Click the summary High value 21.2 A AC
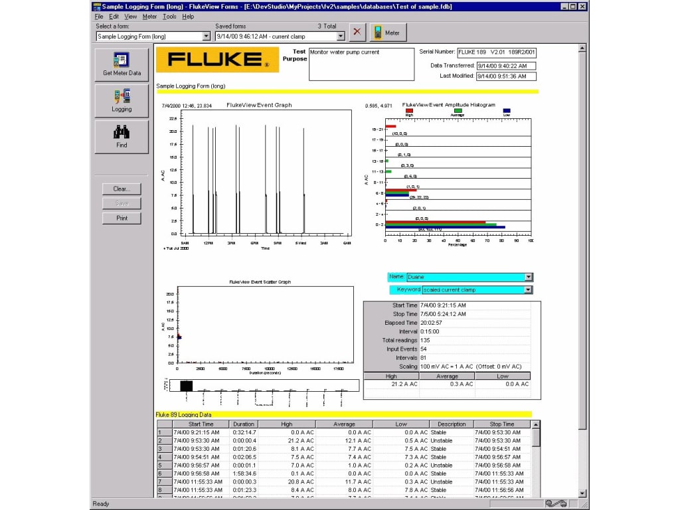This screenshot has height=510, width=680. click(391, 384)
